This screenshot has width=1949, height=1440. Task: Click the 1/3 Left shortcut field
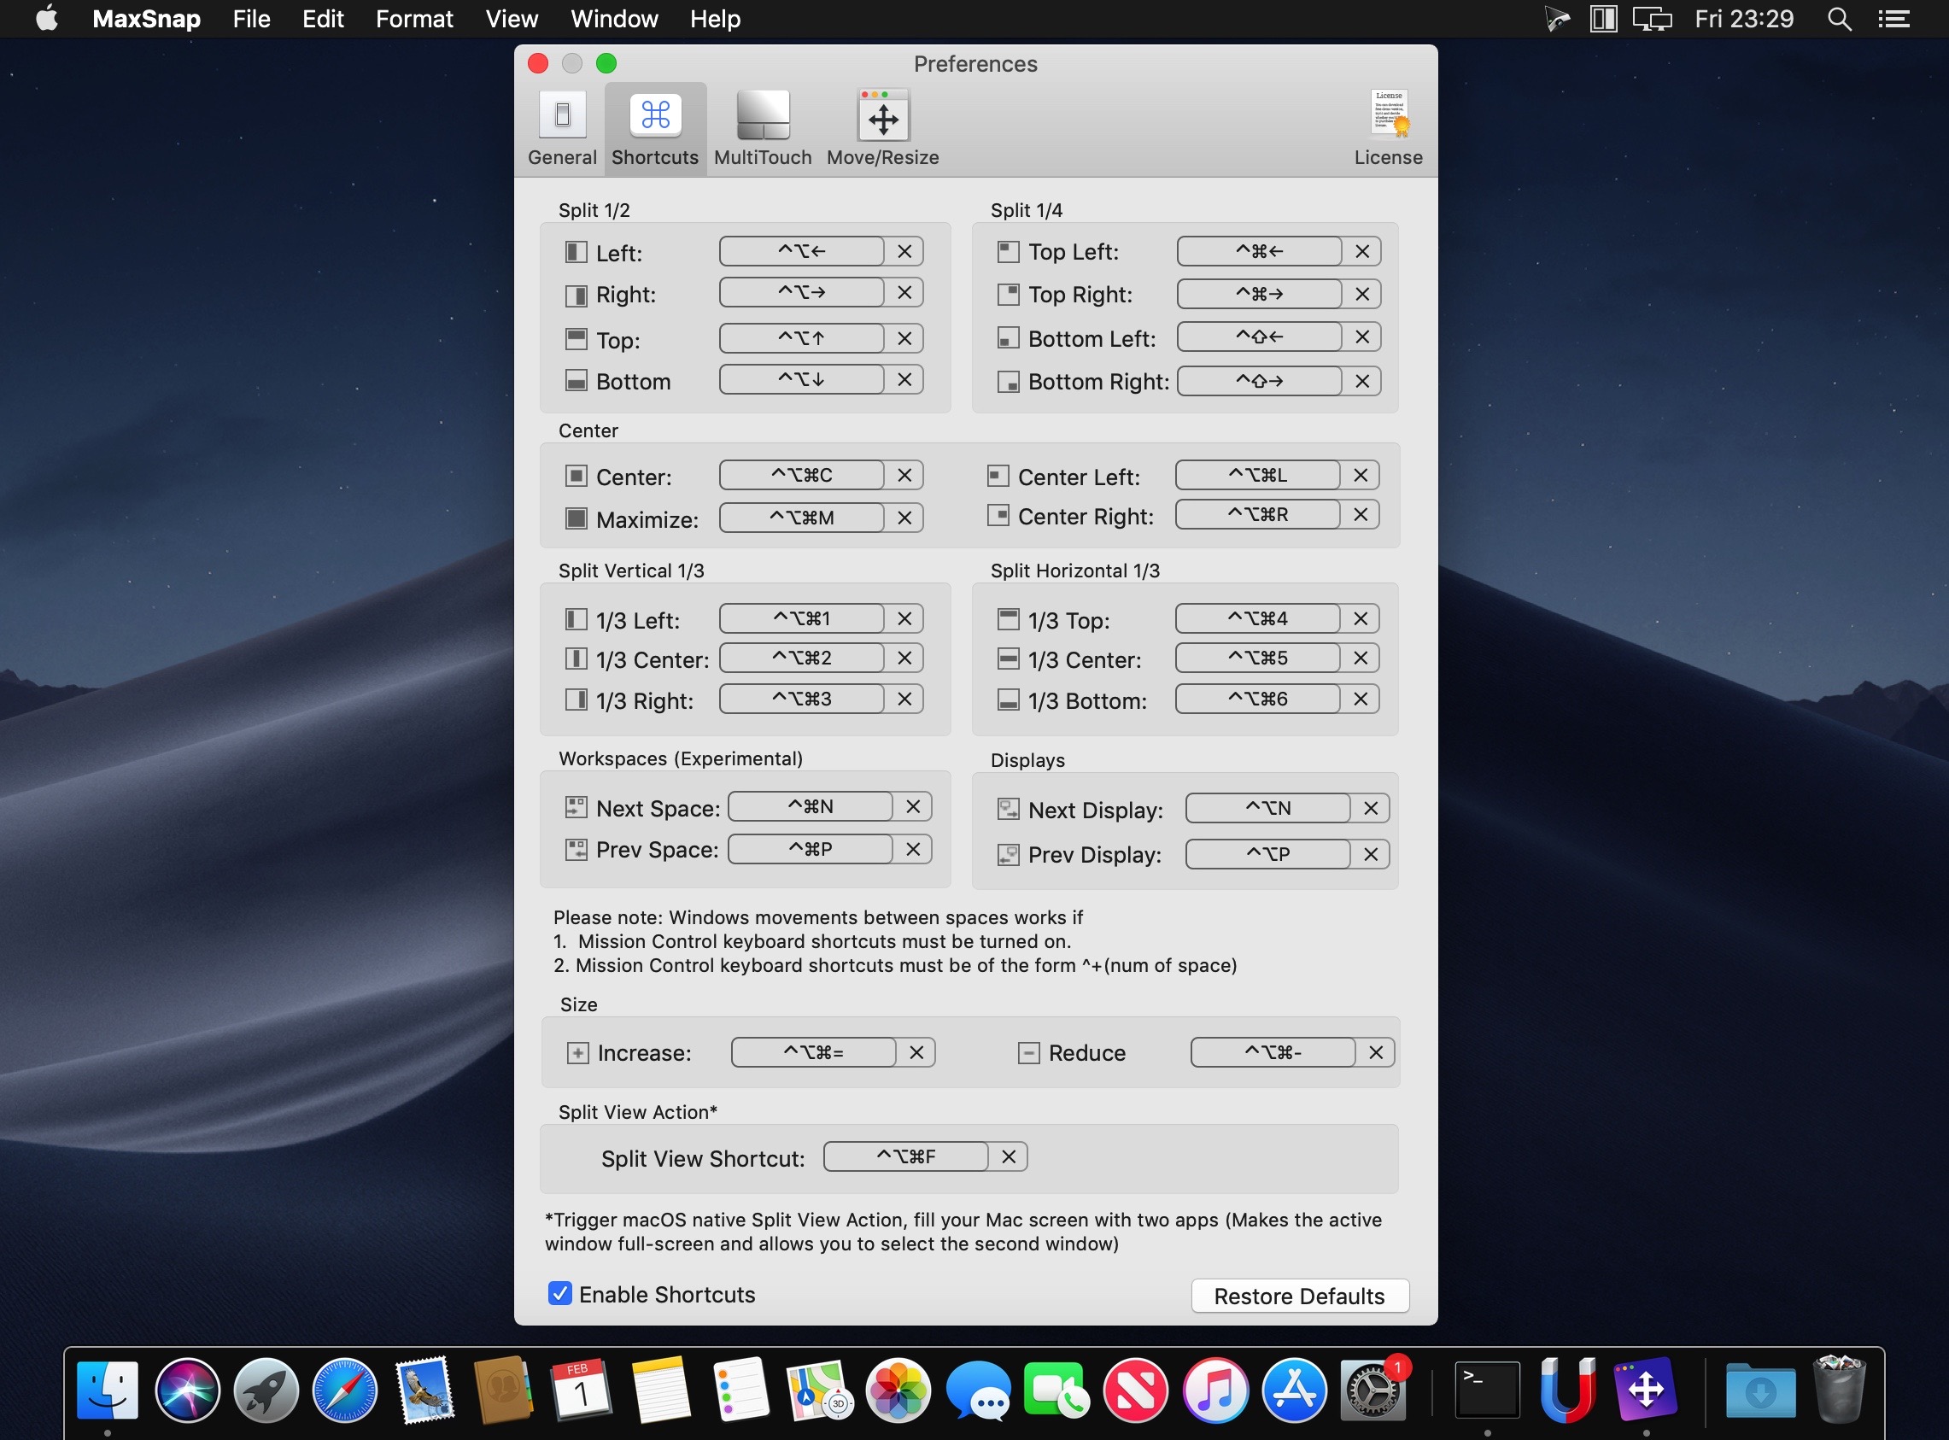click(801, 619)
